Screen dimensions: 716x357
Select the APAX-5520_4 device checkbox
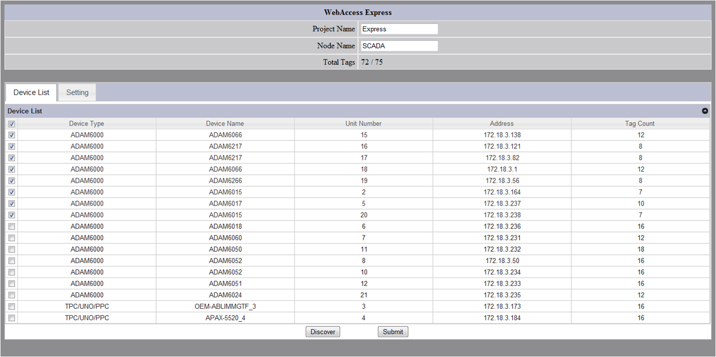[11, 318]
